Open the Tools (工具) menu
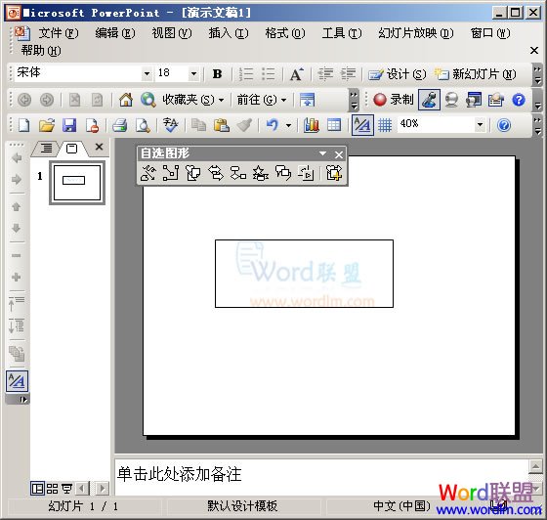Image resolution: width=547 pixels, height=520 pixels. [342, 33]
